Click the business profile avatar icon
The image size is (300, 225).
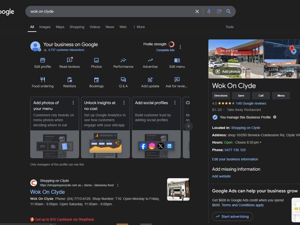(x=35, y=47)
